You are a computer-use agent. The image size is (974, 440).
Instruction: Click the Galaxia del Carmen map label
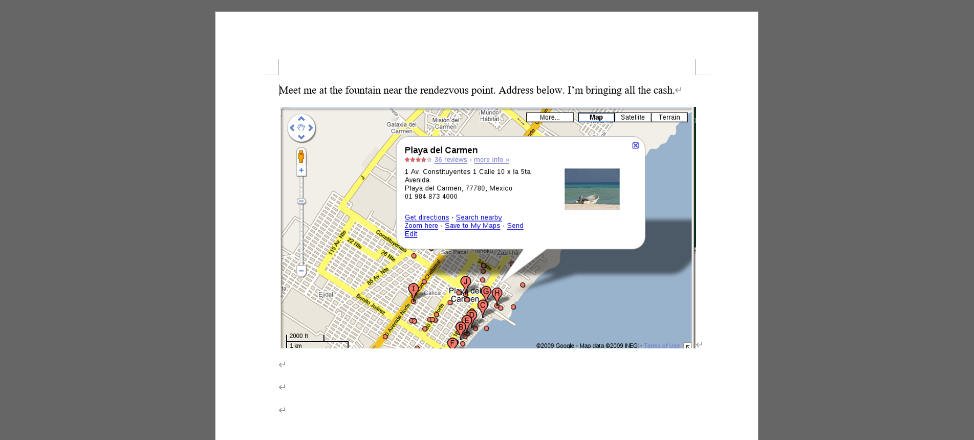(x=402, y=128)
